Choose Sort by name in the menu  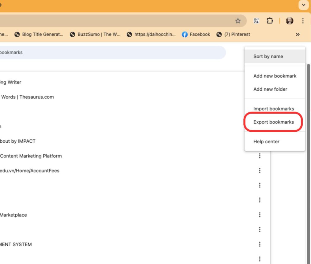point(268,56)
